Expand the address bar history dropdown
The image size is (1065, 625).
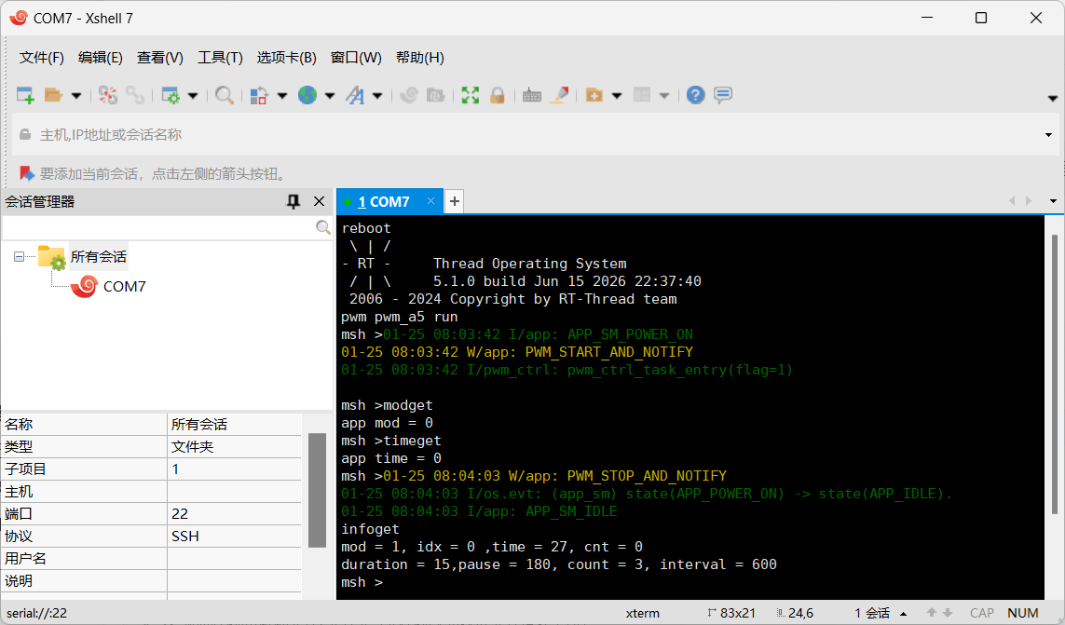(1048, 135)
